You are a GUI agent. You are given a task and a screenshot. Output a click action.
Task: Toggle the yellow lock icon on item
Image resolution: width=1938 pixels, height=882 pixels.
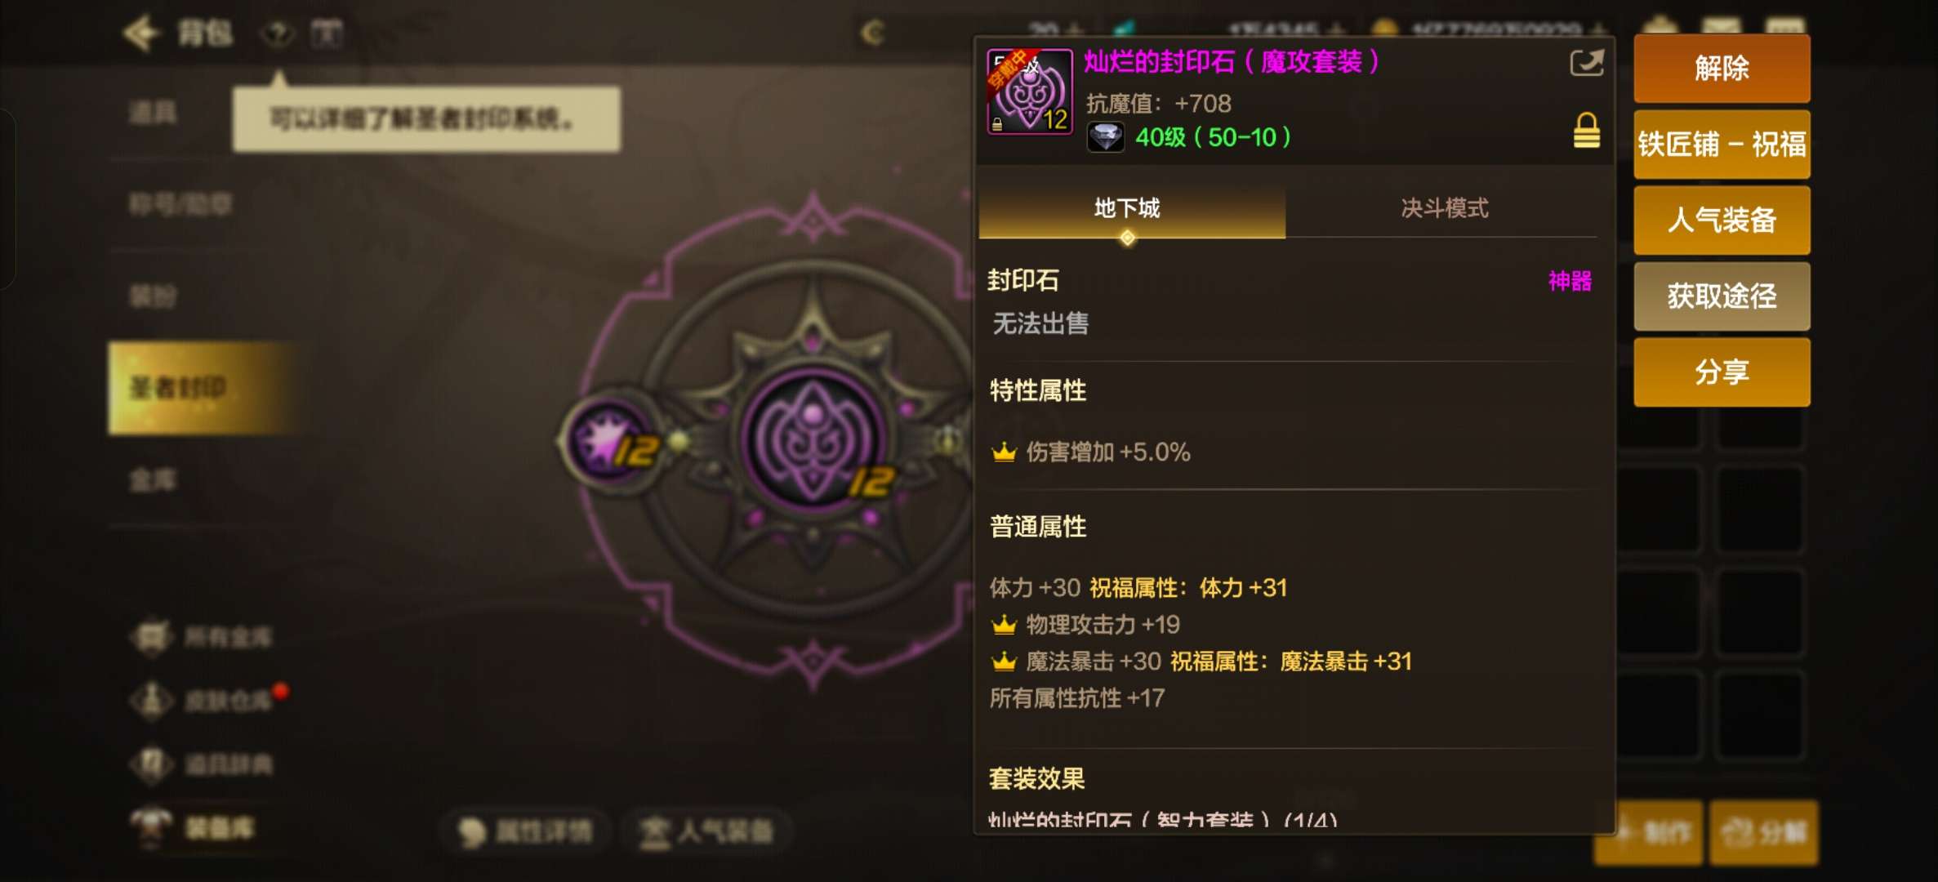click(1586, 131)
